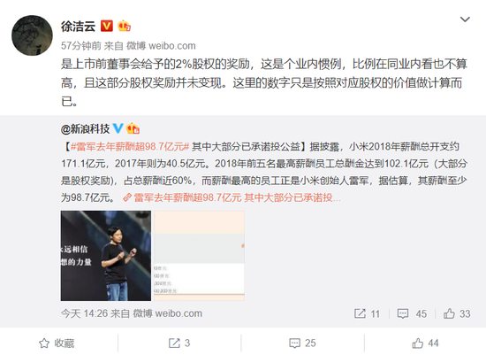View the Lei Jun stage photo
Image resolution: width=486 pixels, height=355 pixels.
(106, 256)
